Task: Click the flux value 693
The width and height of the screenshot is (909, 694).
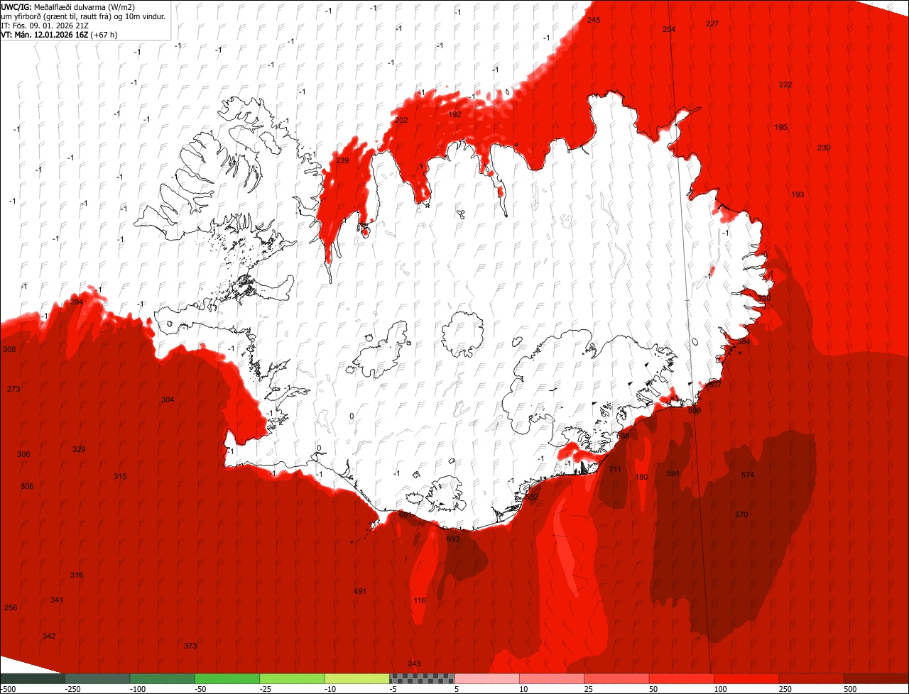Action: [x=453, y=539]
